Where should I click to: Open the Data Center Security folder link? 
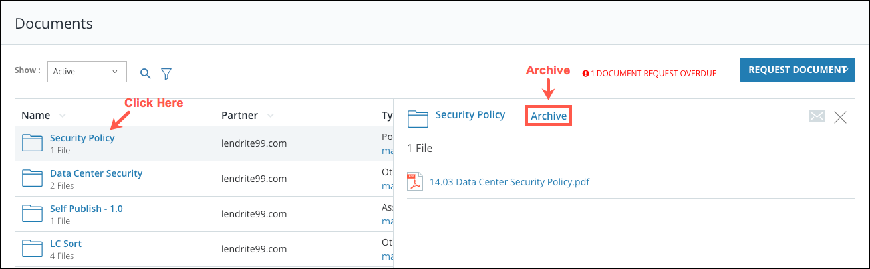[x=96, y=173]
